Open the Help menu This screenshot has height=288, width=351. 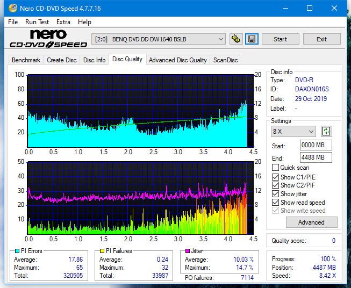[x=84, y=22]
